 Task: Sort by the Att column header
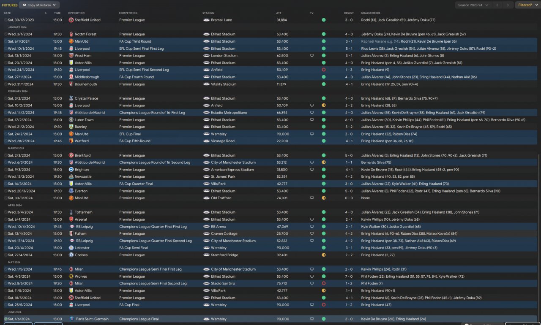(279, 13)
